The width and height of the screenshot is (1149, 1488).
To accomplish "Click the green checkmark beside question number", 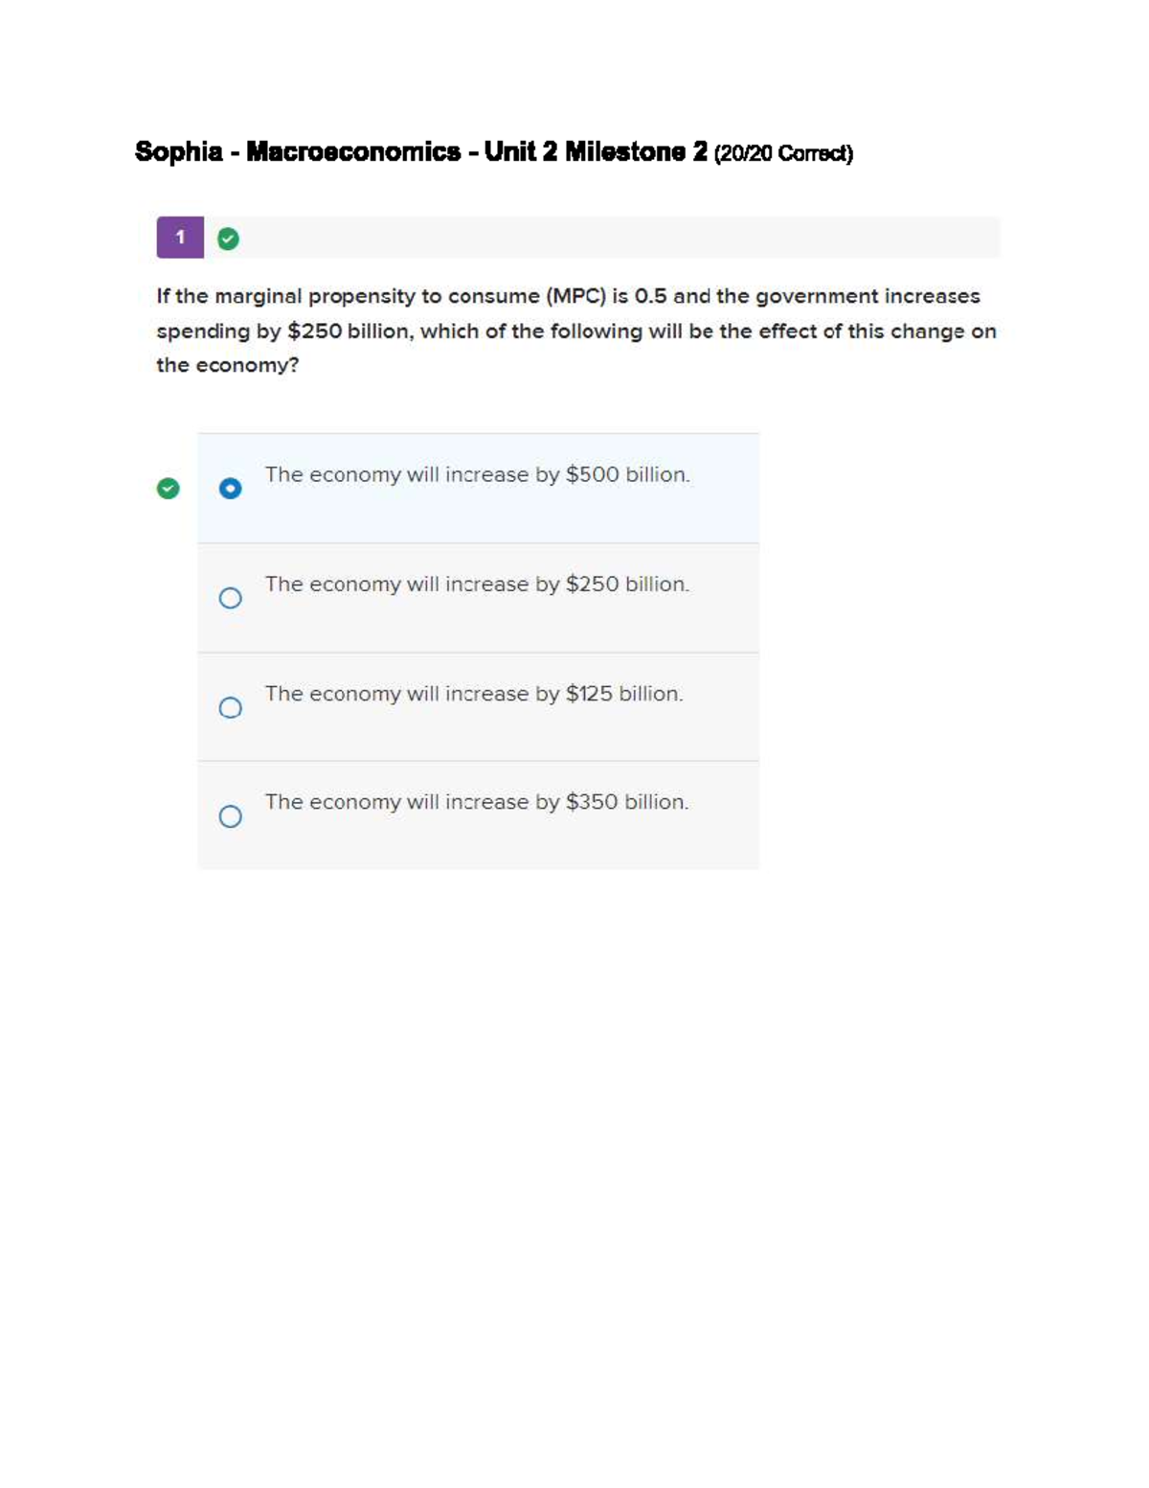I will [x=228, y=239].
